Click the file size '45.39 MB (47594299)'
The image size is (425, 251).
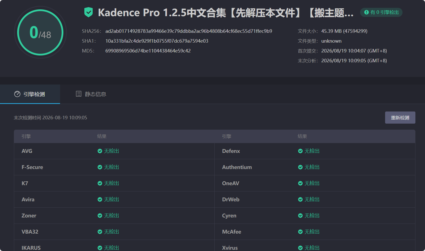[x=344, y=31]
